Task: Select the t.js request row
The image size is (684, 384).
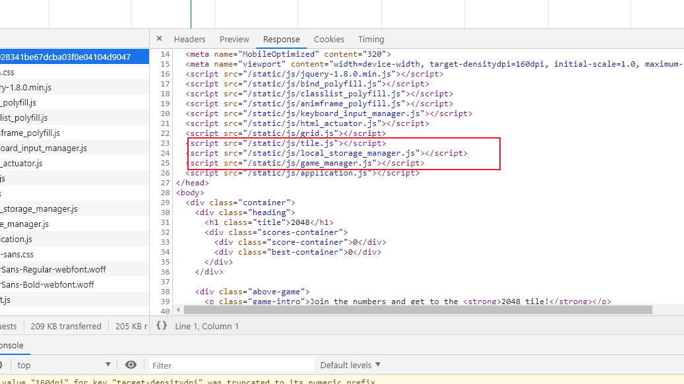Action: (74, 300)
